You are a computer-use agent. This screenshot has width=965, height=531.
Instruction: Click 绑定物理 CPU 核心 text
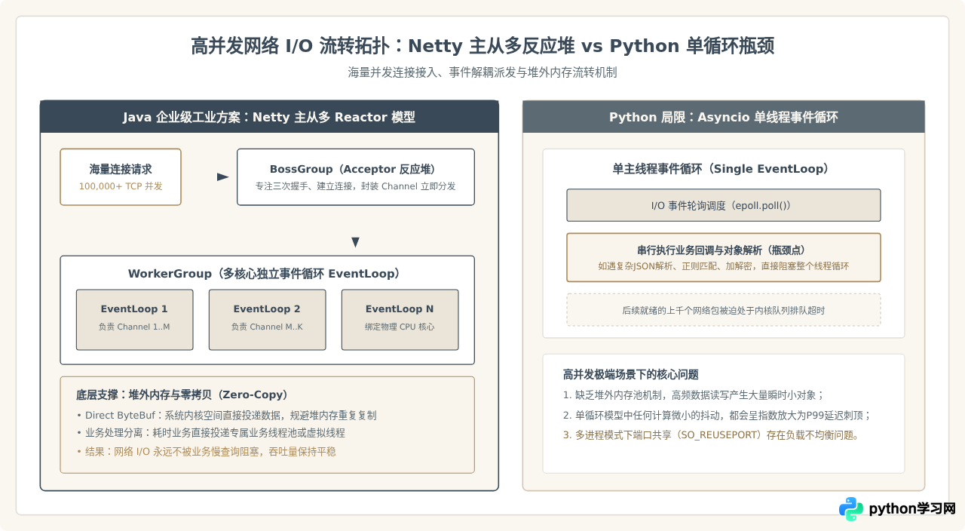[x=400, y=327]
